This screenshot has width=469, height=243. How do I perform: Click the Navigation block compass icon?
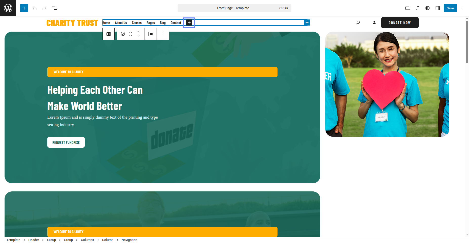(123, 34)
